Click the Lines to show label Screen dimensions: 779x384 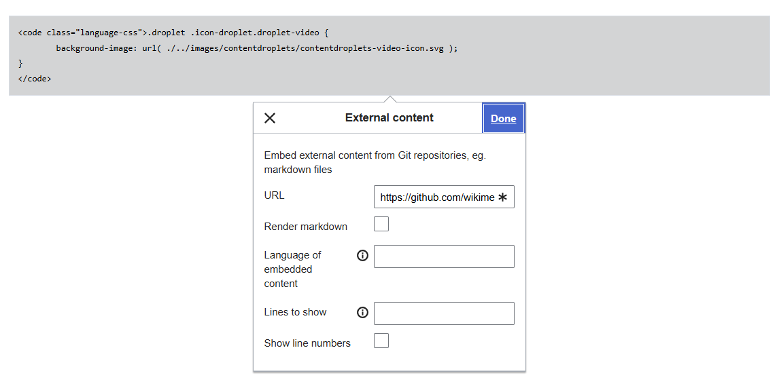tap(295, 312)
